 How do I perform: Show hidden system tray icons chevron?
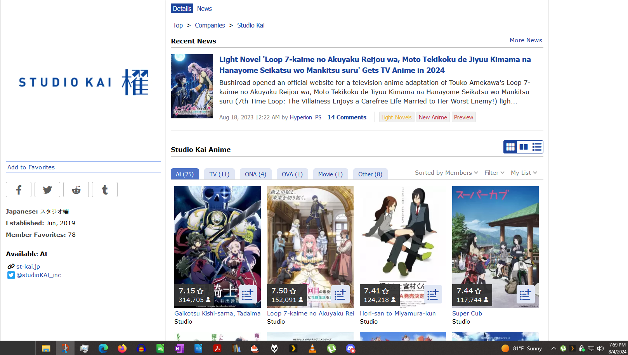coord(553,348)
